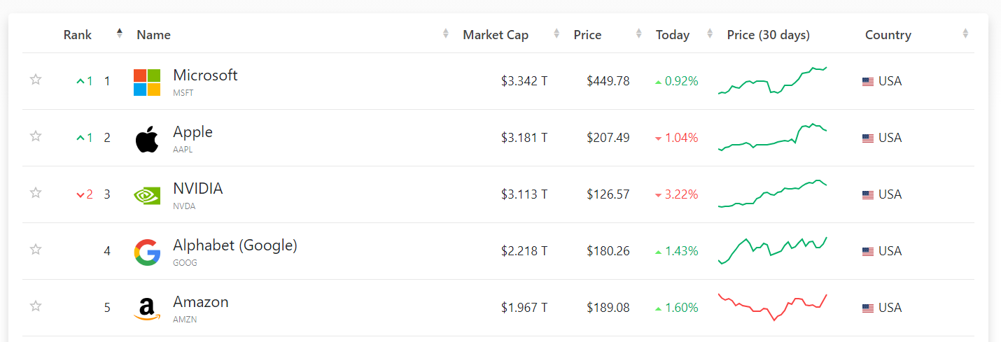Click the NVIDIA logo icon
This screenshot has width=1001, height=342.
(147, 196)
